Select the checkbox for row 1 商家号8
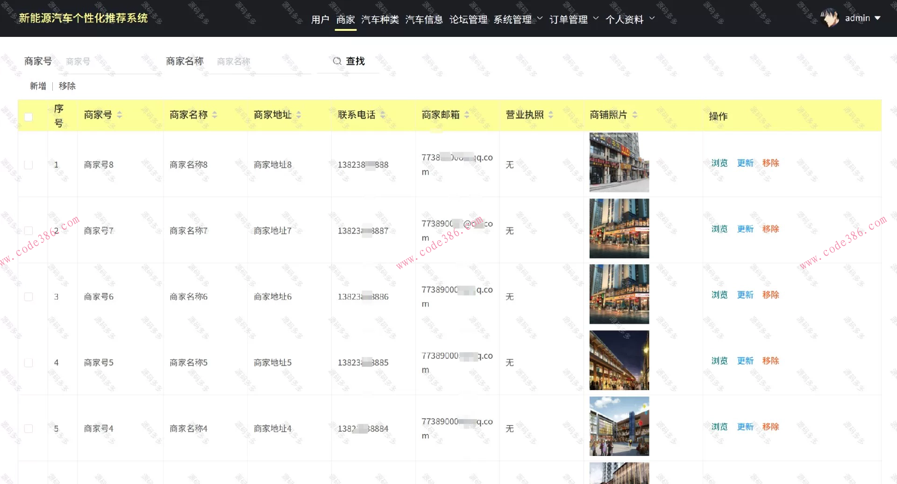This screenshot has height=484, width=897. click(28, 164)
